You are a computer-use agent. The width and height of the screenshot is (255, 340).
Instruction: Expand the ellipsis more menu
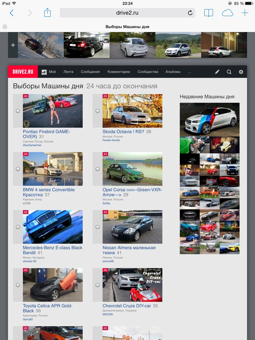click(189, 72)
